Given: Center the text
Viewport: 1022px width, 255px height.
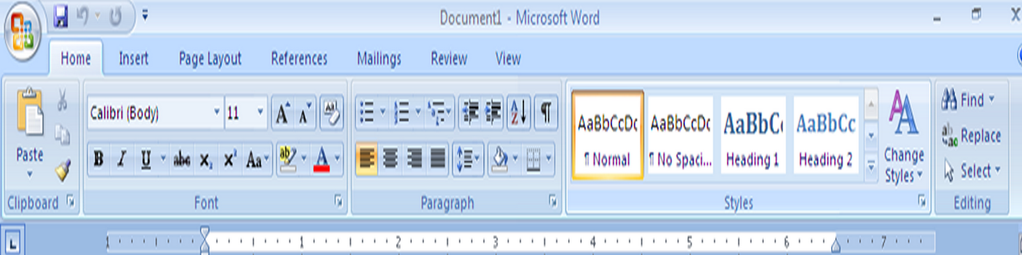Looking at the screenshot, I should 390,159.
